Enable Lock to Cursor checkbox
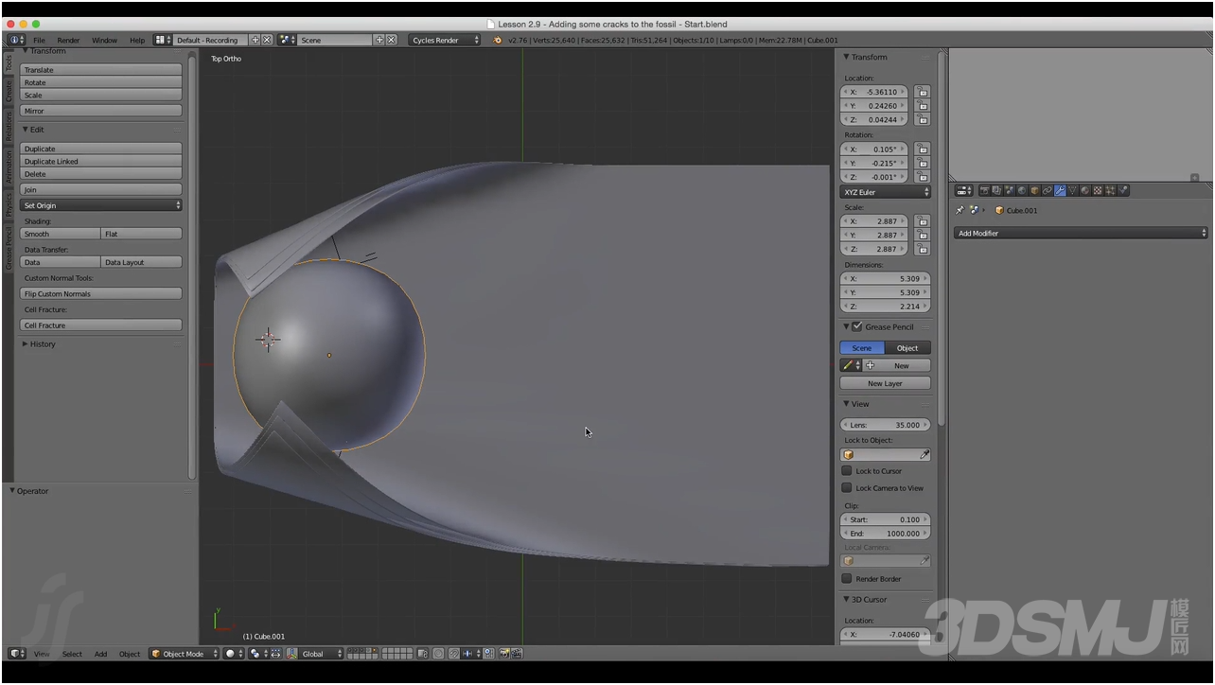This screenshot has width=1215, height=685. pos(847,470)
